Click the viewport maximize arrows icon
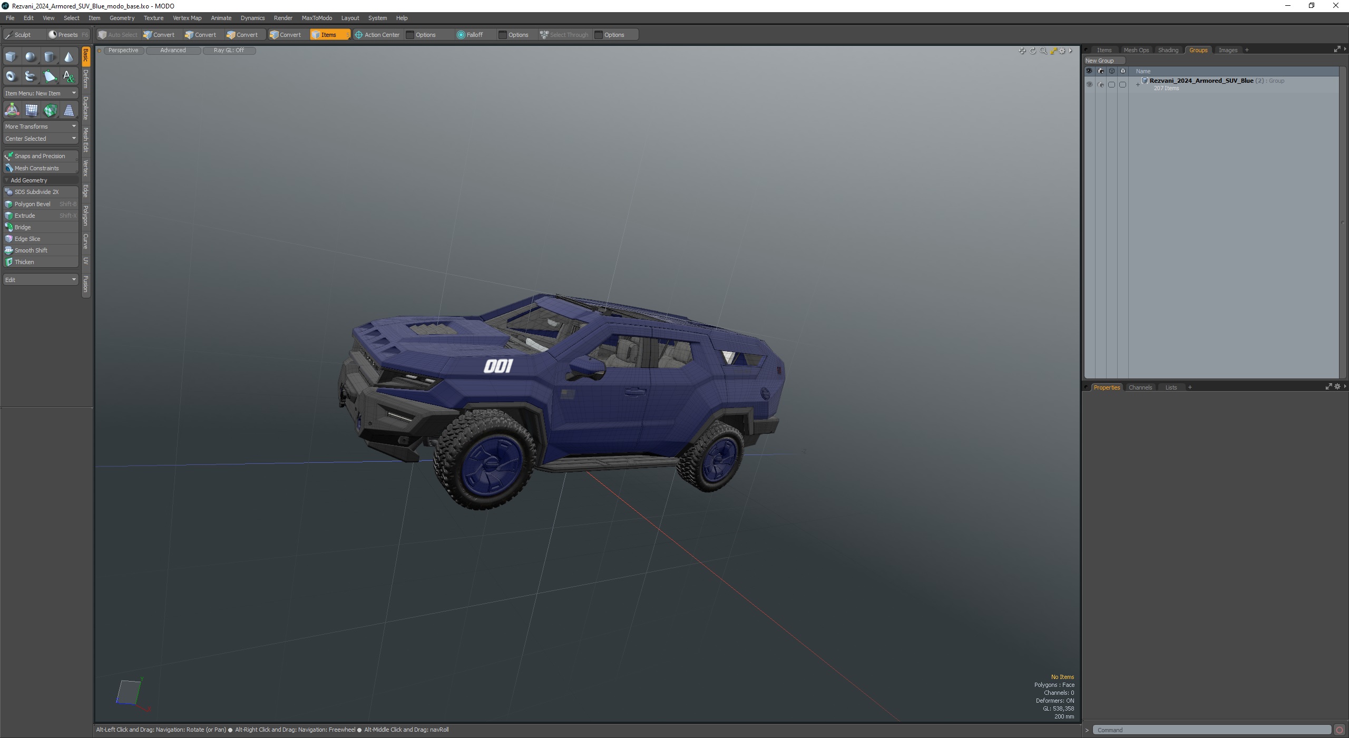This screenshot has height=738, width=1349. point(1053,51)
